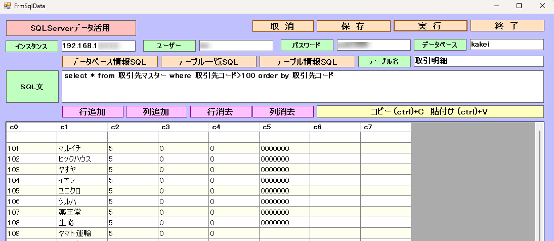Click the database field containing kakei
This screenshot has width=554, height=241.
(506, 45)
